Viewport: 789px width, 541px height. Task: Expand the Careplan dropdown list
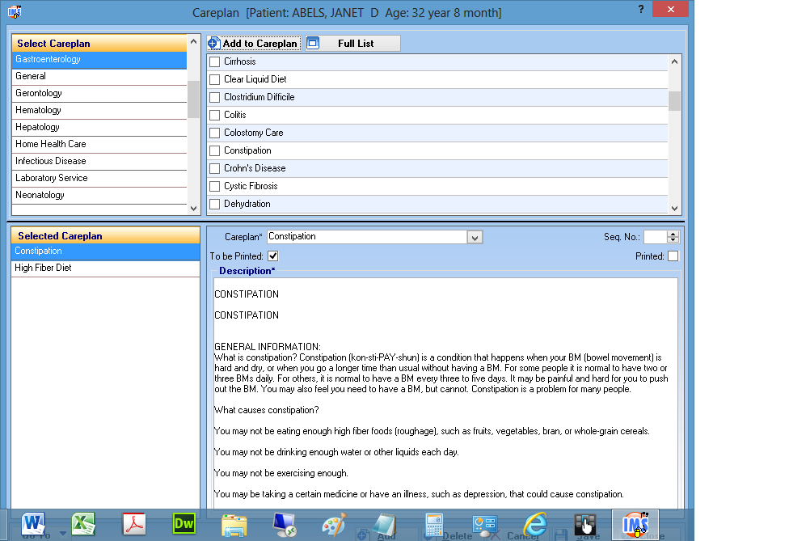[475, 237]
